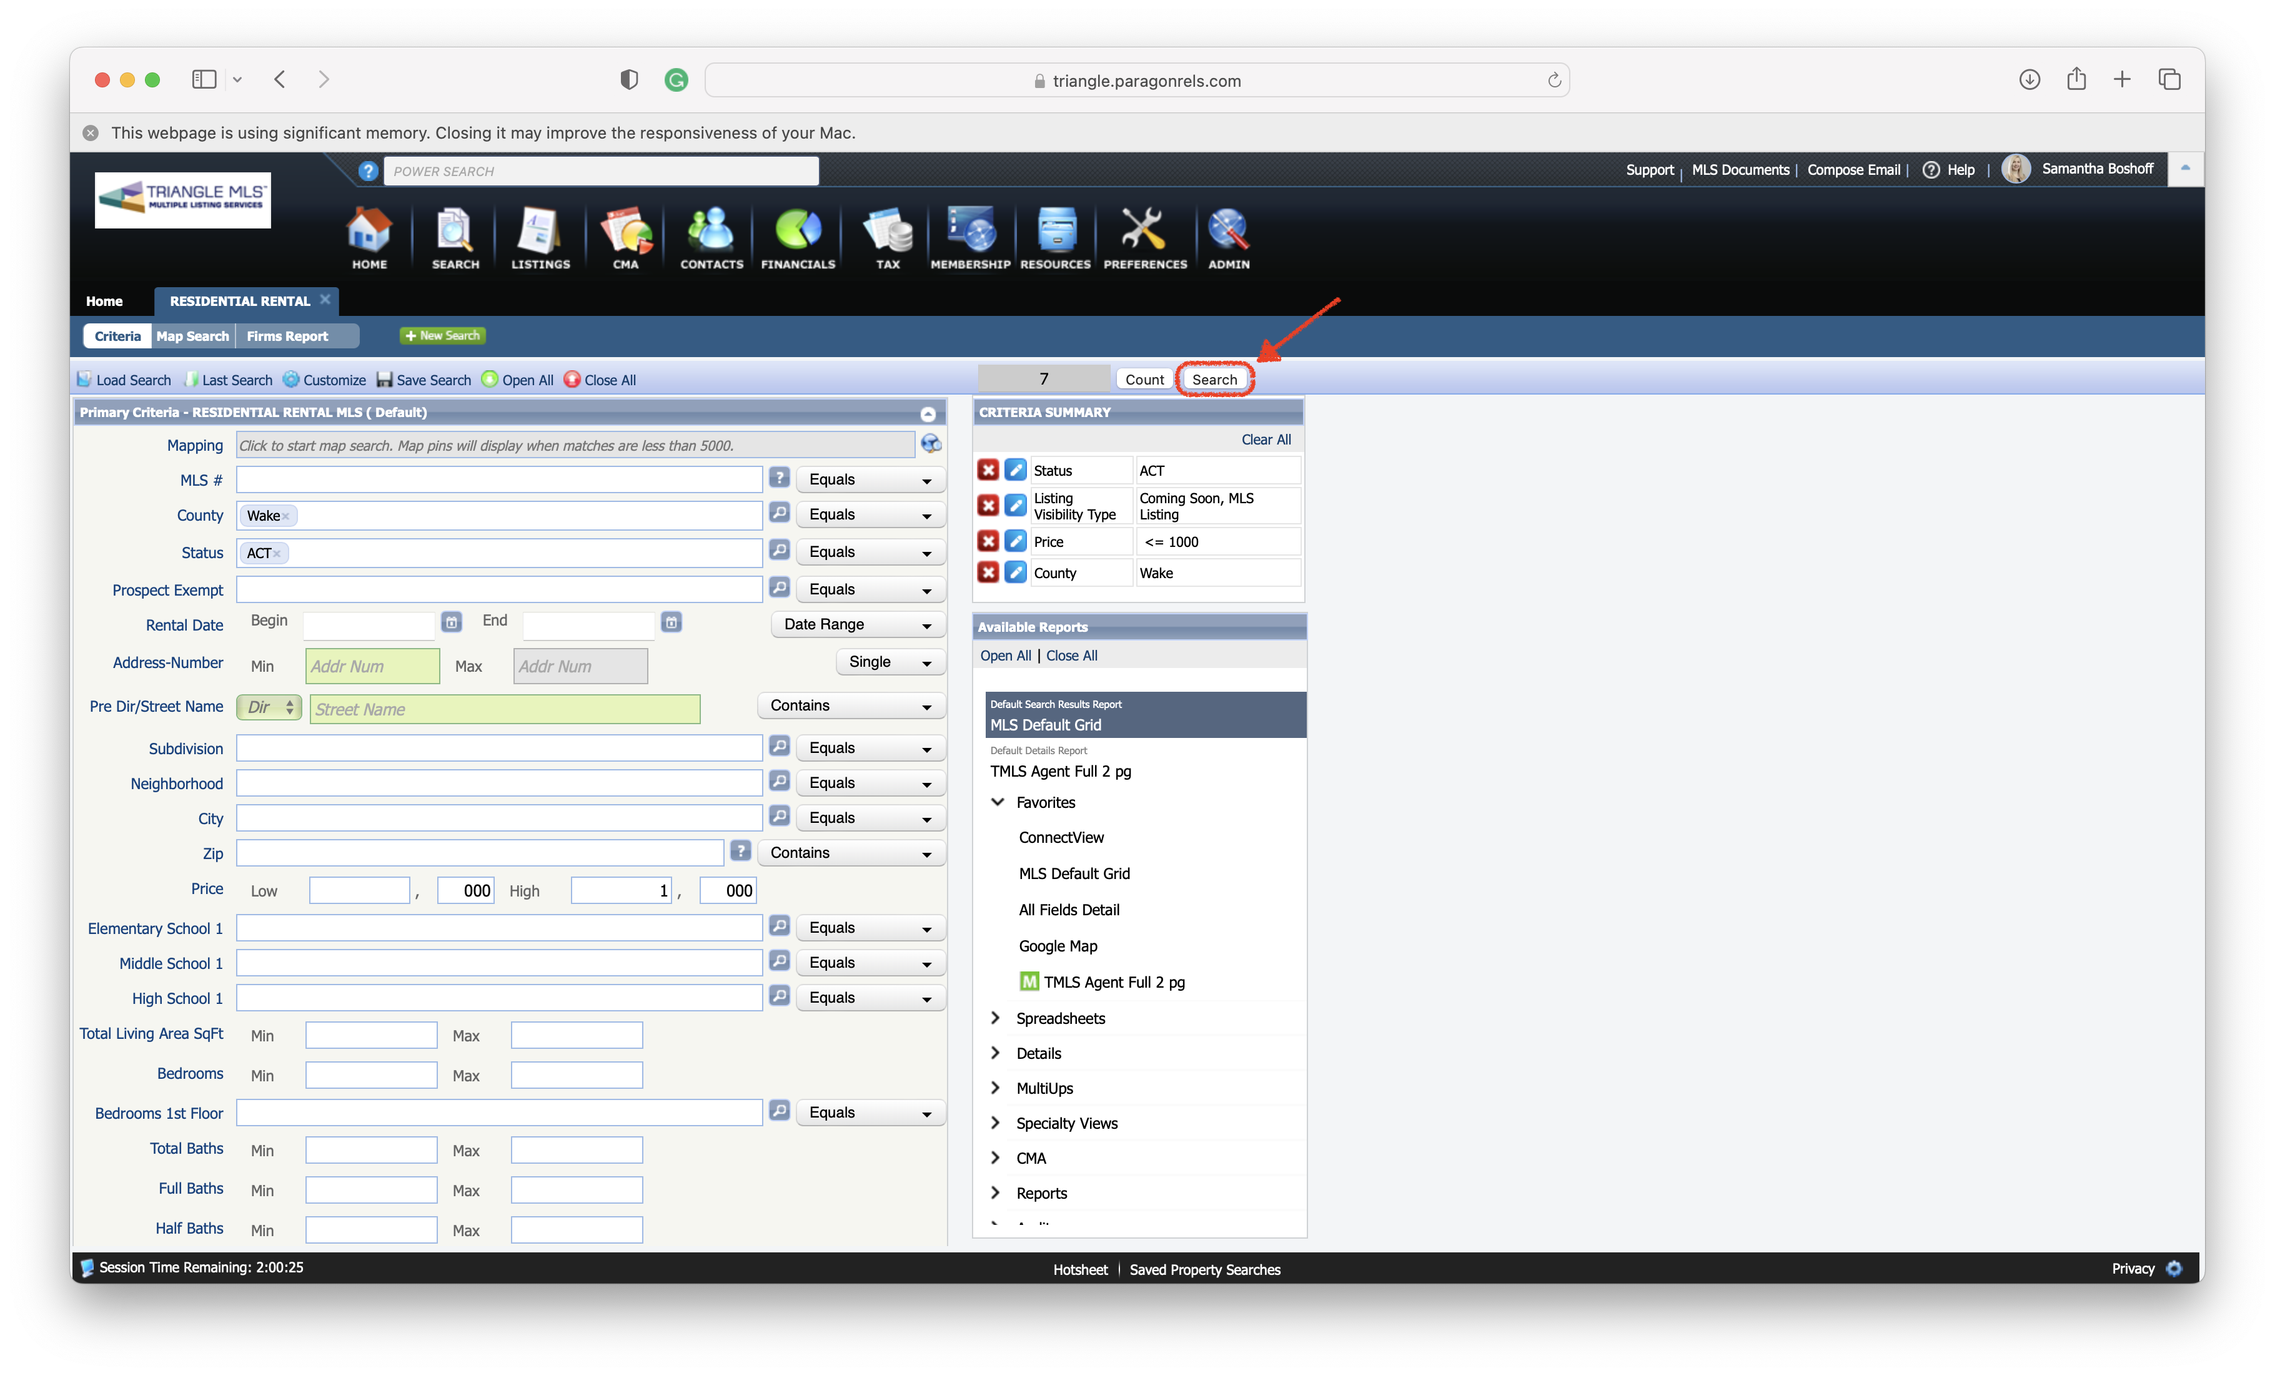Switch to the Home tab
This screenshot has height=1376, width=2275.
click(x=104, y=301)
